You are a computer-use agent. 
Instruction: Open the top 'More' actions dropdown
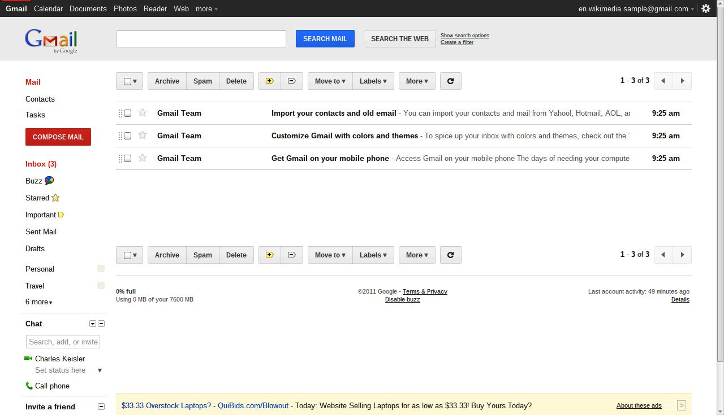click(417, 81)
